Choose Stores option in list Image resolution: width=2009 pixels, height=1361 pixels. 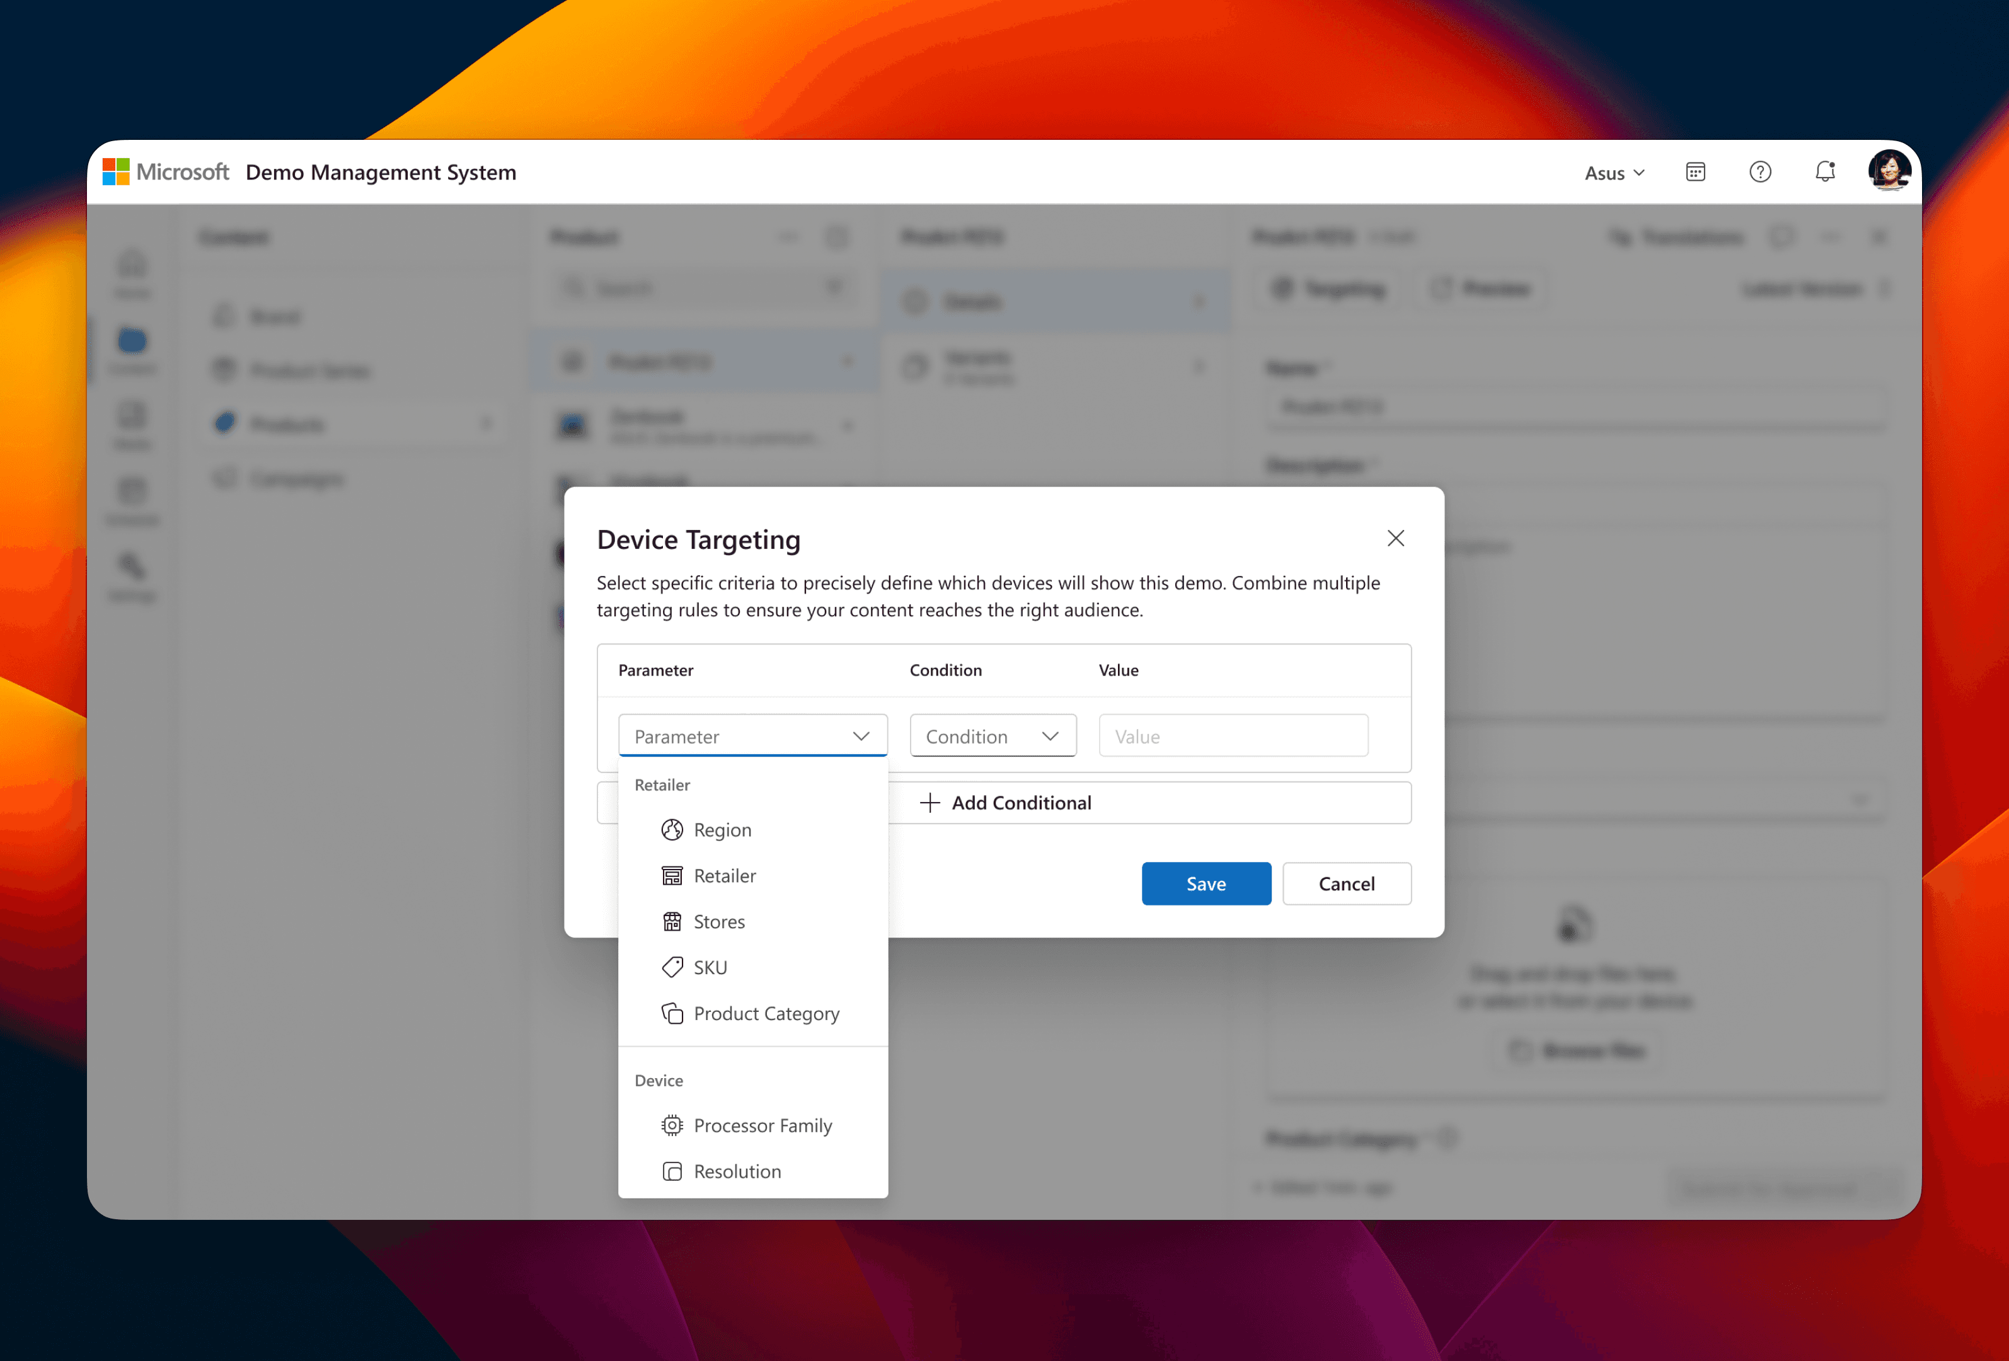(x=718, y=921)
